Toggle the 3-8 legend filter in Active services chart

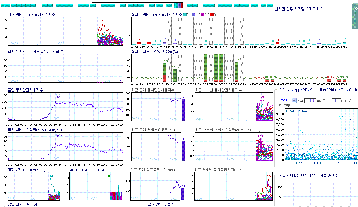(x=205, y=14)
